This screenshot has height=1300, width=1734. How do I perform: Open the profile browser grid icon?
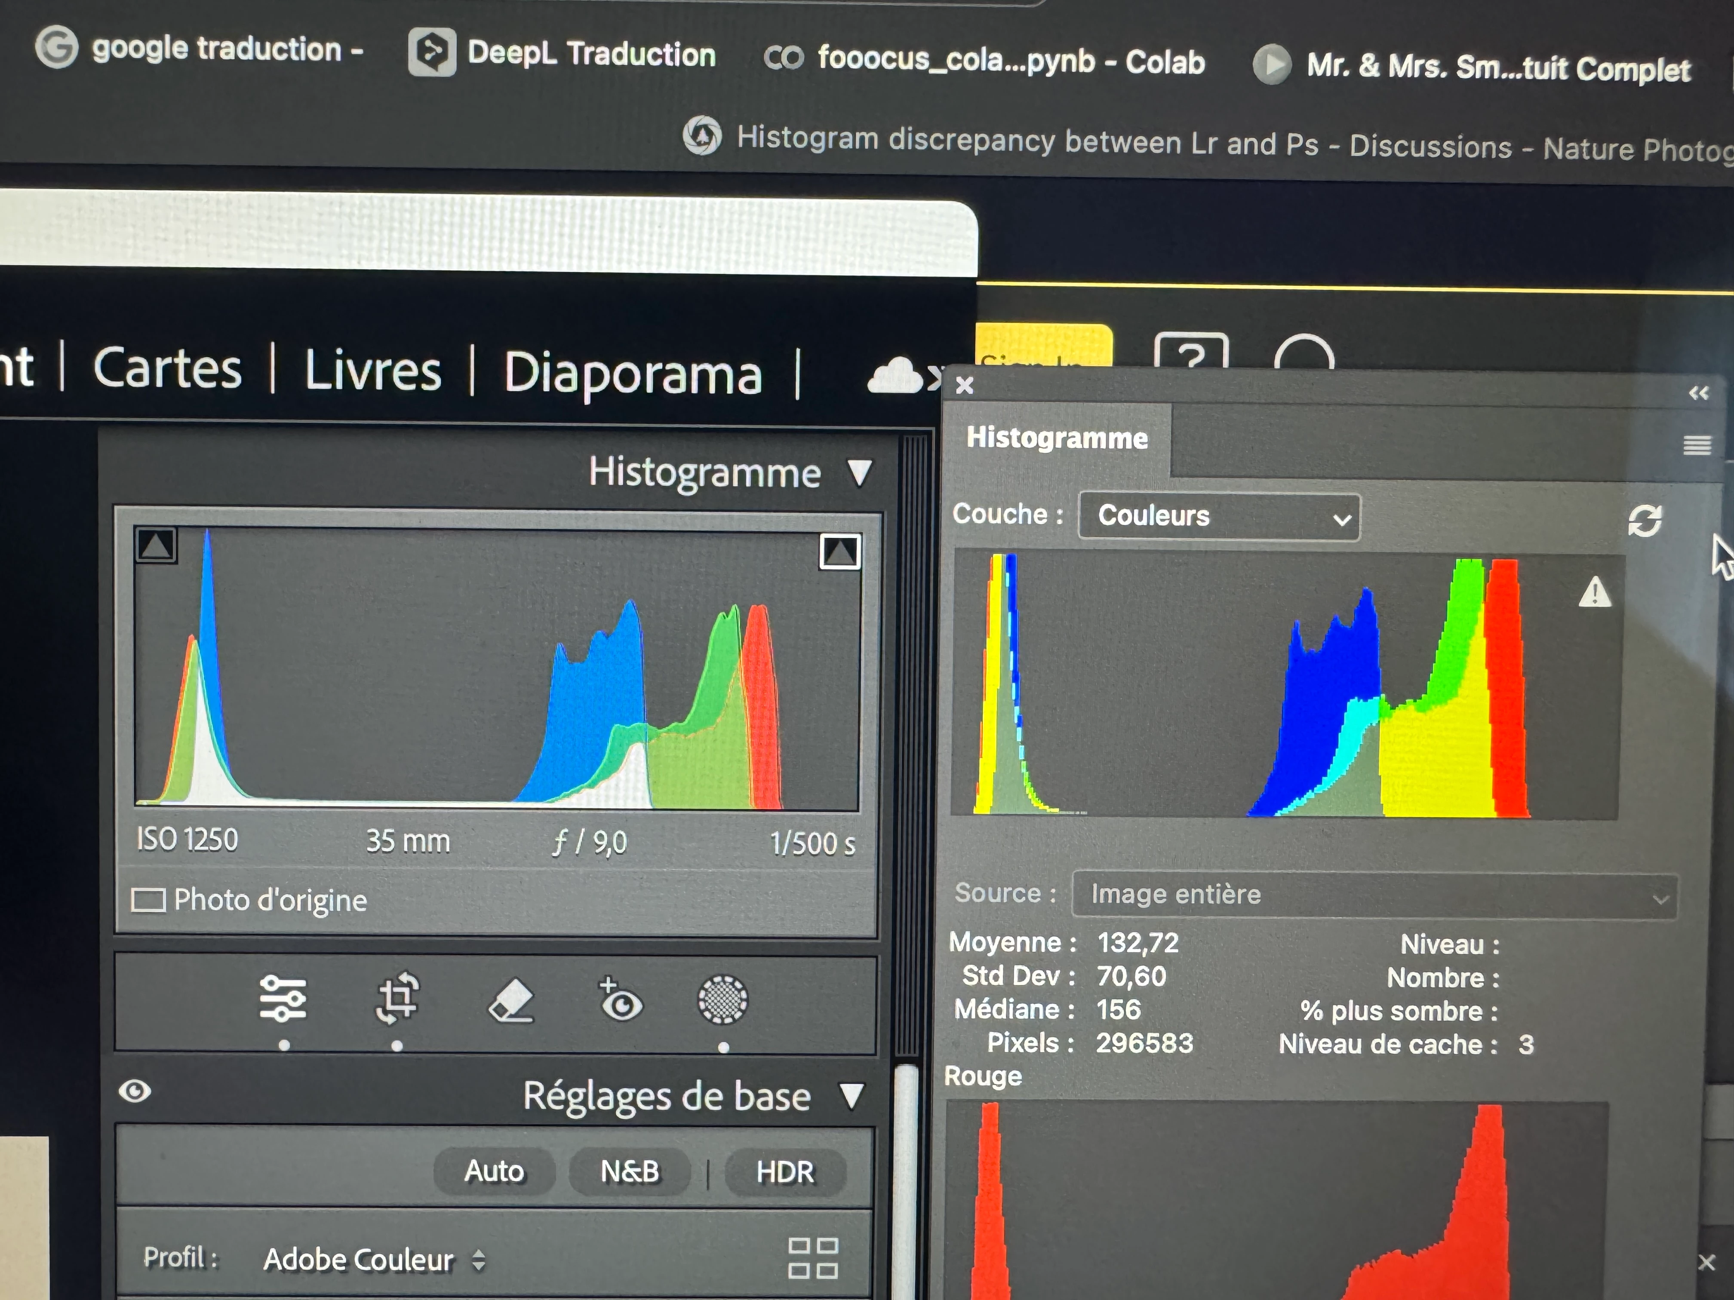813,1258
